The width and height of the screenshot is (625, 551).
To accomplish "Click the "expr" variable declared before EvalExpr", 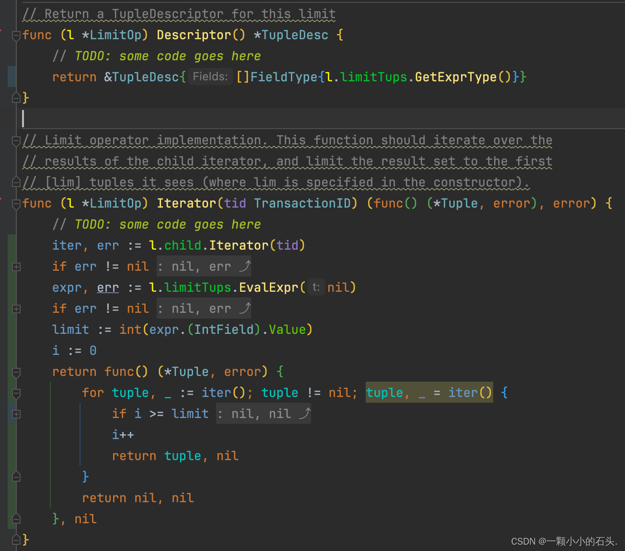I will point(67,288).
